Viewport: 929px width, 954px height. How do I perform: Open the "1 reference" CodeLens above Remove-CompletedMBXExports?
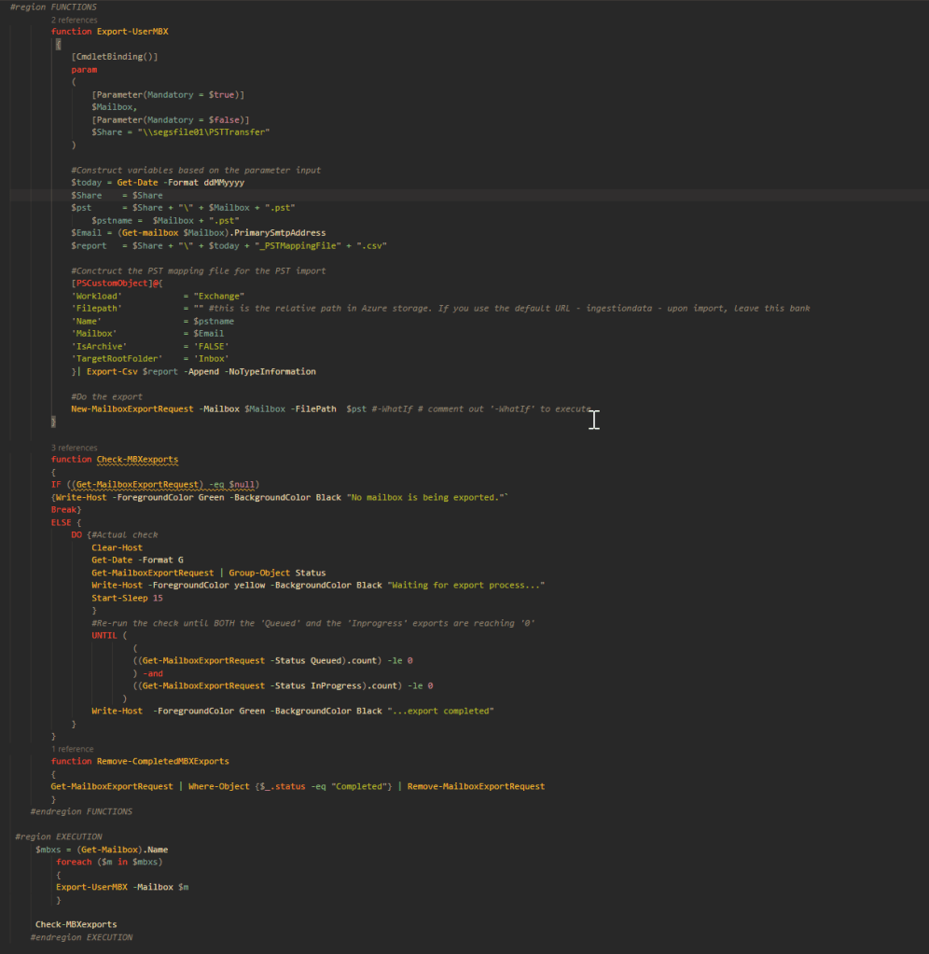tap(72, 749)
